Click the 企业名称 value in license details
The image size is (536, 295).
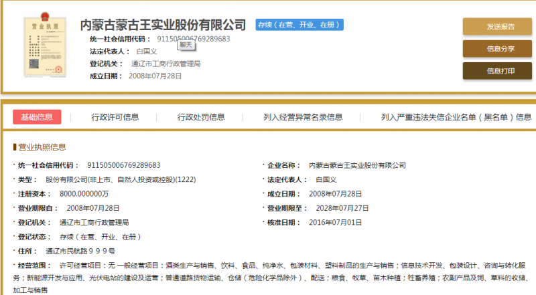pos(357,165)
